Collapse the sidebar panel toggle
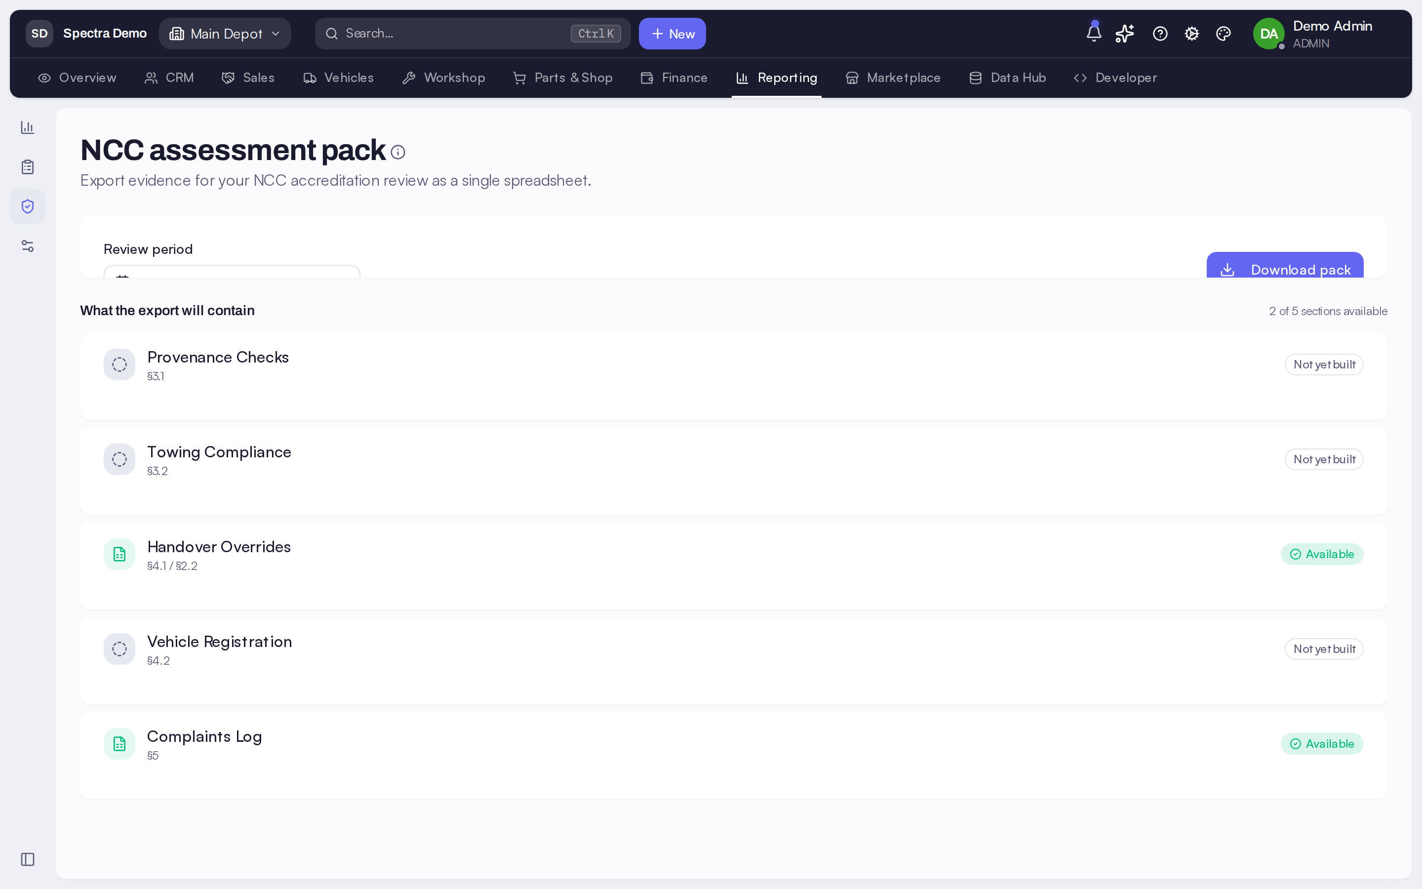The width and height of the screenshot is (1422, 889). tap(28, 859)
